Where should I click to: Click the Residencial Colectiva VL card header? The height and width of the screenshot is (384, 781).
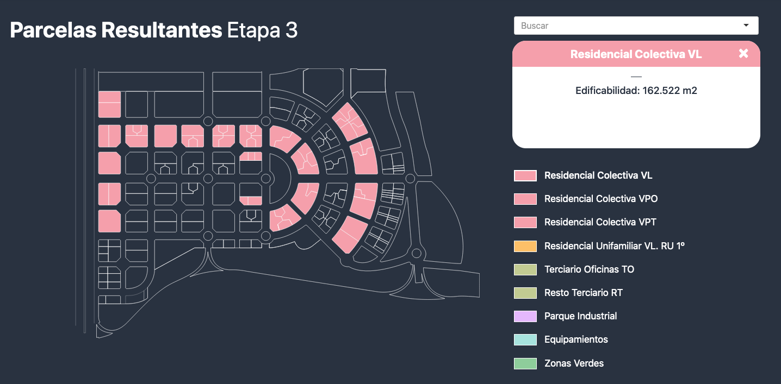click(x=636, y=54)
